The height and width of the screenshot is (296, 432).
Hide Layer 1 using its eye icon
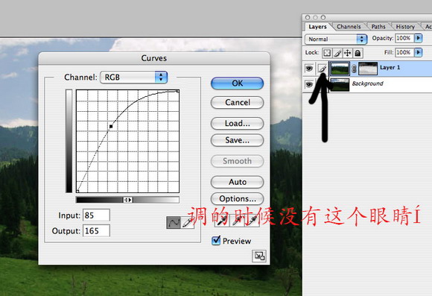(309, 68)
